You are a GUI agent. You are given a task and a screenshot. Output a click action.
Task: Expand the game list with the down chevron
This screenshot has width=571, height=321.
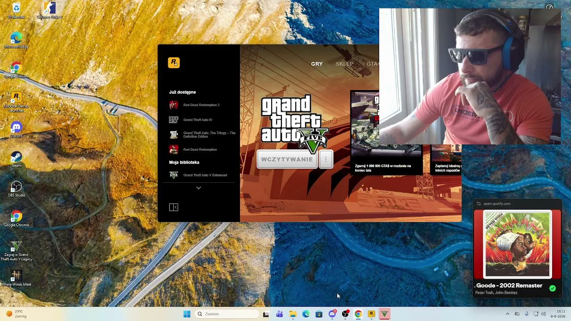coord(199,188)
